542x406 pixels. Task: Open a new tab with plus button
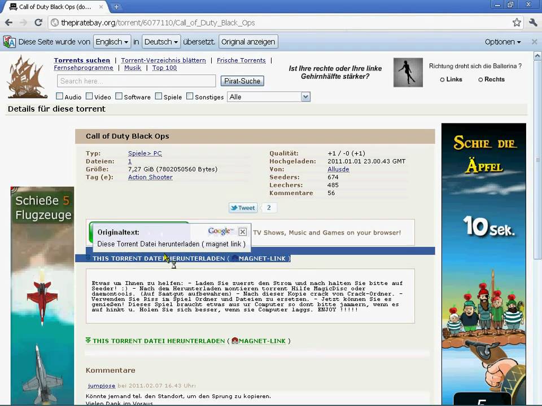coord(116,7)
